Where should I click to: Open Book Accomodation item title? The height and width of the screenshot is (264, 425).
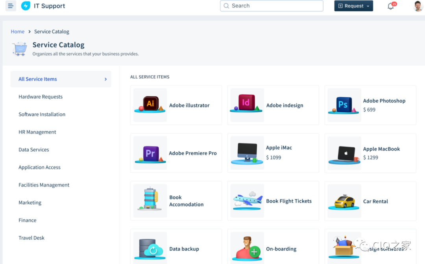[186, 201]
